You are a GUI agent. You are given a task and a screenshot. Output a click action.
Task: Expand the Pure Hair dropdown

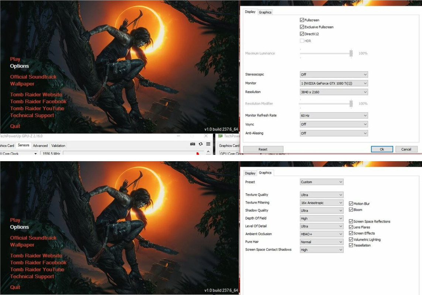pos(321,242)
